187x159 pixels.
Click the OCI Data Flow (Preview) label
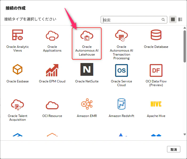pyautogui.click(x=156, y=83)
